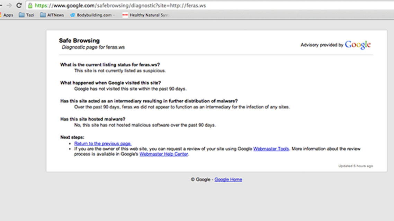Open the Tazi bookmarks folder
The width and height of the screenshot is (394, 221).
pyautogui.click(x=27, y=15)
